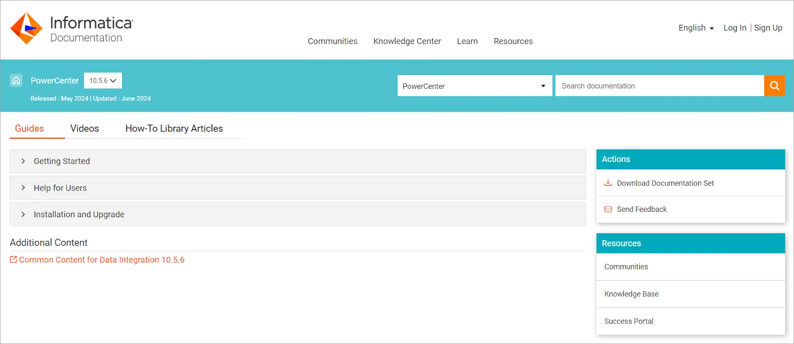Switch to the How-To Library Articles tab
This screenshot has width=794, height=344.
(x=174, y=128)
